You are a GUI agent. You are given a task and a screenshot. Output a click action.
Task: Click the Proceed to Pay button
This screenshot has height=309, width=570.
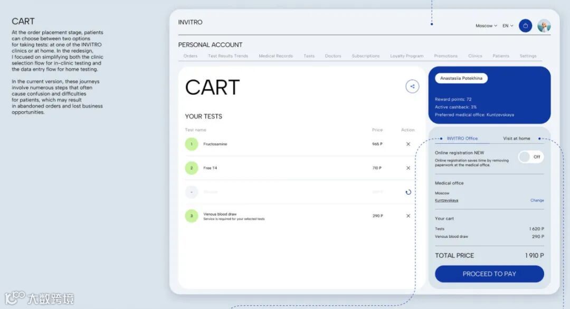pyautogui.click(x=489, y=274)
